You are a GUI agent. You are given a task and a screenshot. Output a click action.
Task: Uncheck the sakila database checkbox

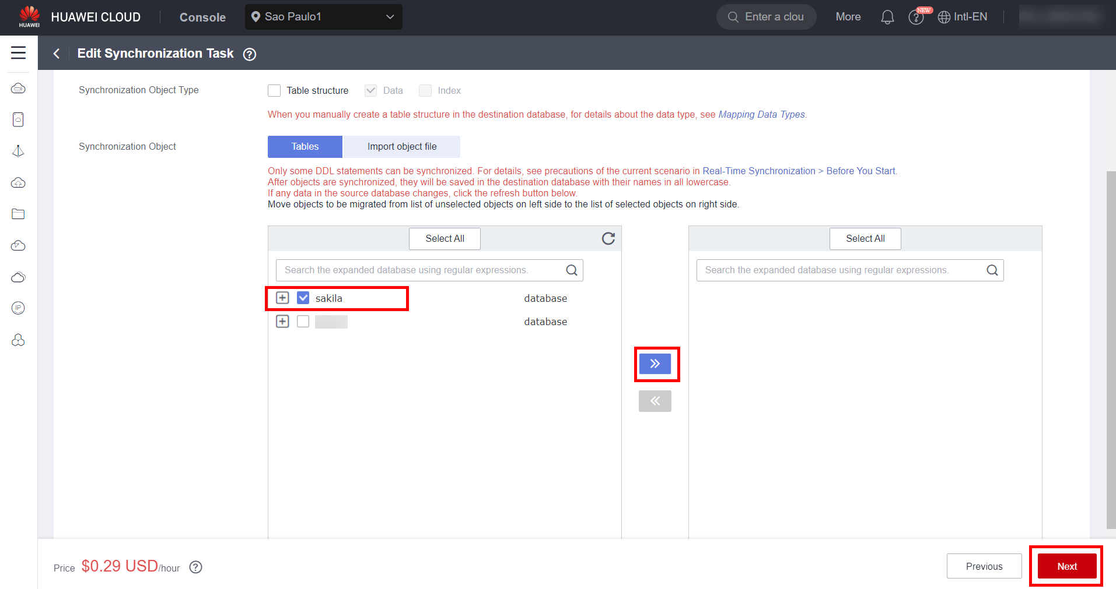pyautogui.click(x=303, y=298)
